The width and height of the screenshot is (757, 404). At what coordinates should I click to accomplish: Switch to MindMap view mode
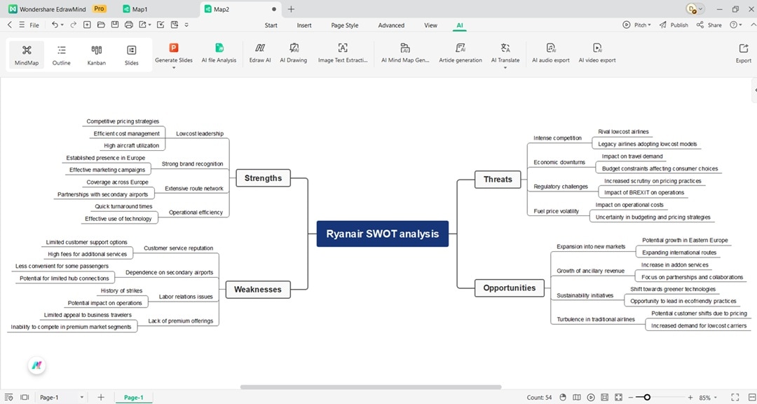(27, 55)
